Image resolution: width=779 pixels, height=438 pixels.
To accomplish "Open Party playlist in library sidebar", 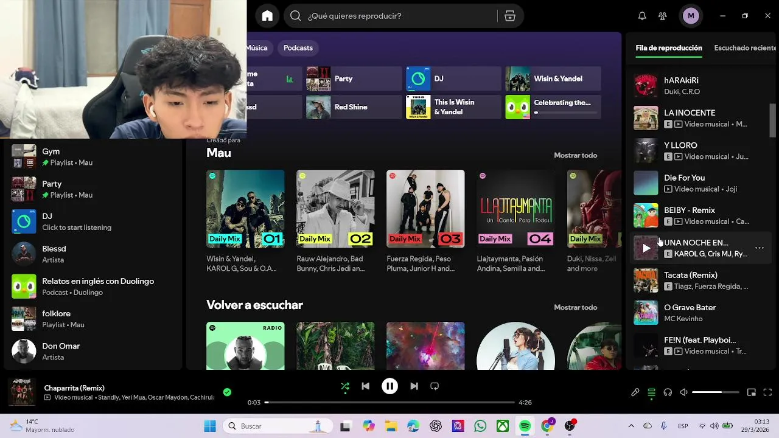I will (x=94, y=189).
